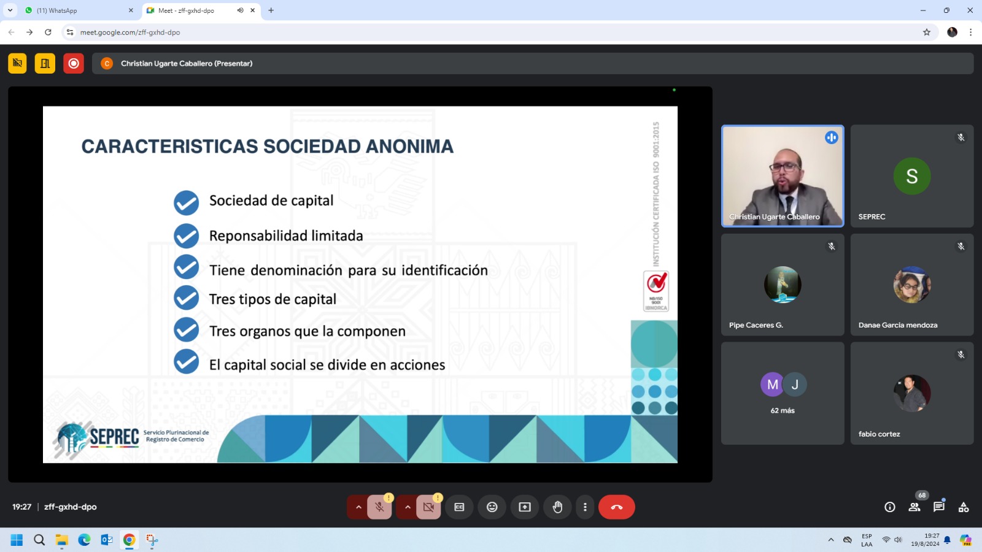Expand the microphone audio options chevron
Image resolution: width=982 pixels, height=552 pixels.
point(358,507)
